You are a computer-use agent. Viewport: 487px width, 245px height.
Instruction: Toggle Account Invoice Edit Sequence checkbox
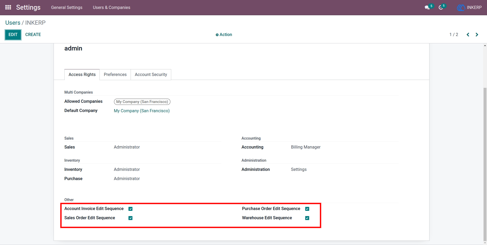[130, 209]
